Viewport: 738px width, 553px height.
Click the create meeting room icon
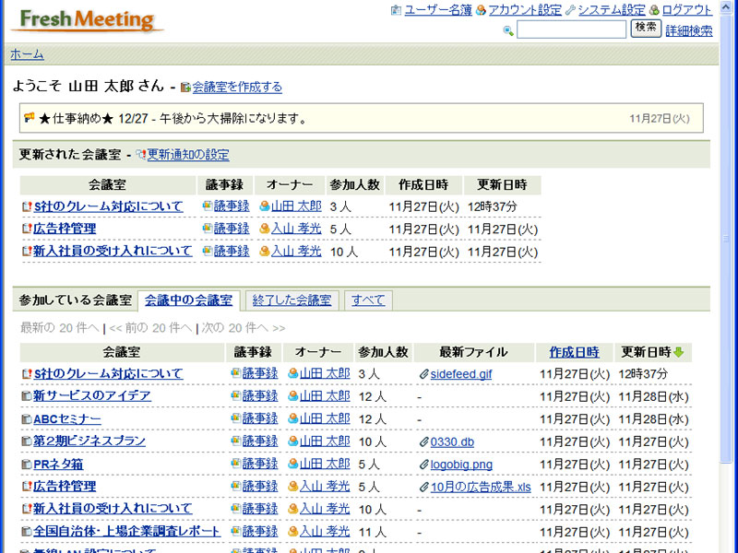[x=185, y=88]
